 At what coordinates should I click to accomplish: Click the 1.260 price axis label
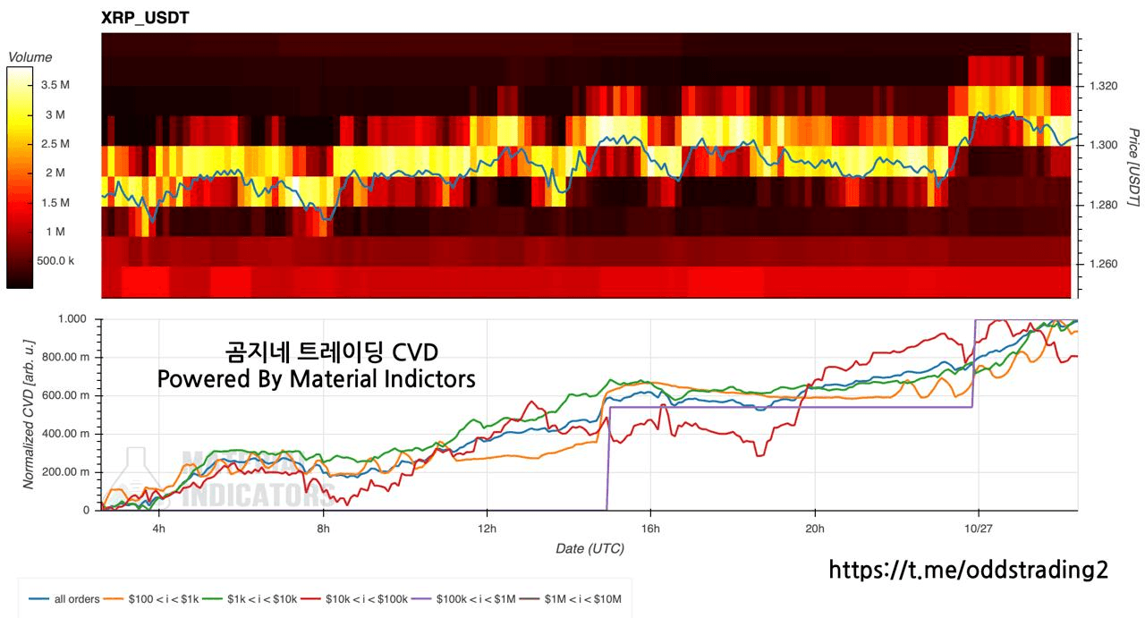click(x=1102, y=264)
